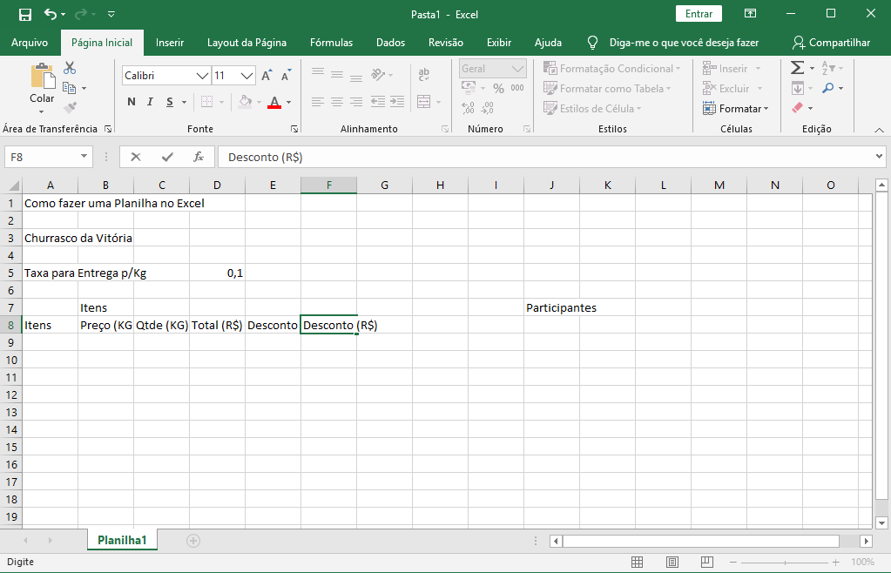Click the AutoSum sigma icon
This screenshot has height=573, width=891.
pyautogui.click(x=796, y=68)
